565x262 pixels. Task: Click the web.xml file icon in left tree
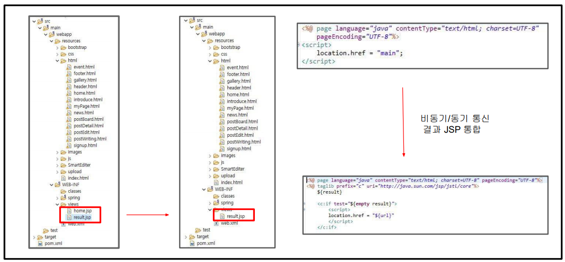63,224
